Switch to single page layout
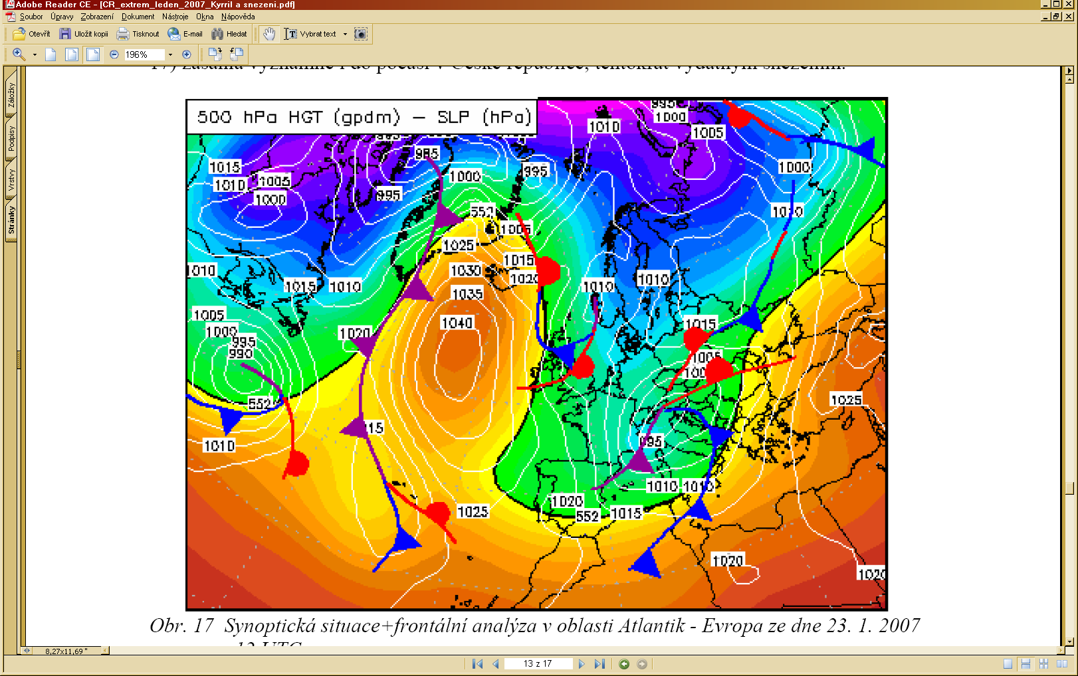Viewport: 1078px width, 676px height. pos(1008,664)
